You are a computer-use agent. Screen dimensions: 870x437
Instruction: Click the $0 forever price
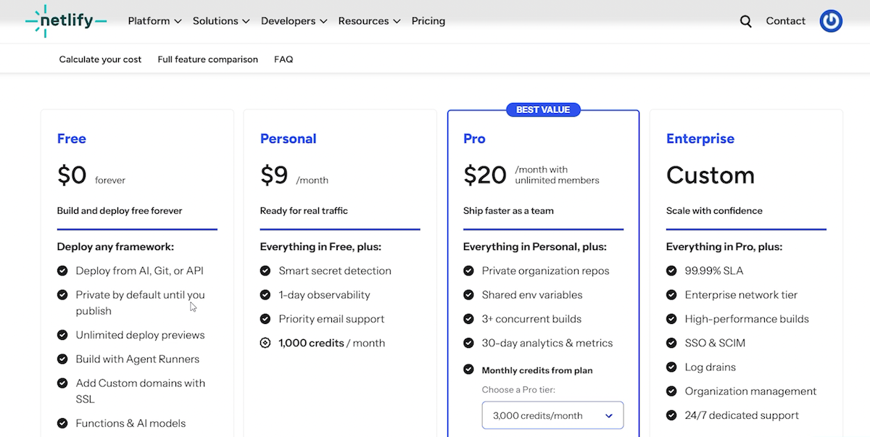[91, 175]
